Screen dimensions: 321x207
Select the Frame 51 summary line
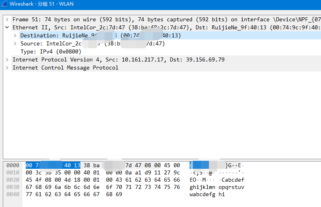point(166,19)
